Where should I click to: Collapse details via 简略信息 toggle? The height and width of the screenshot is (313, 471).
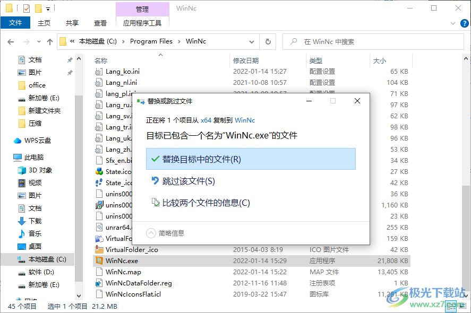(165, 233)
